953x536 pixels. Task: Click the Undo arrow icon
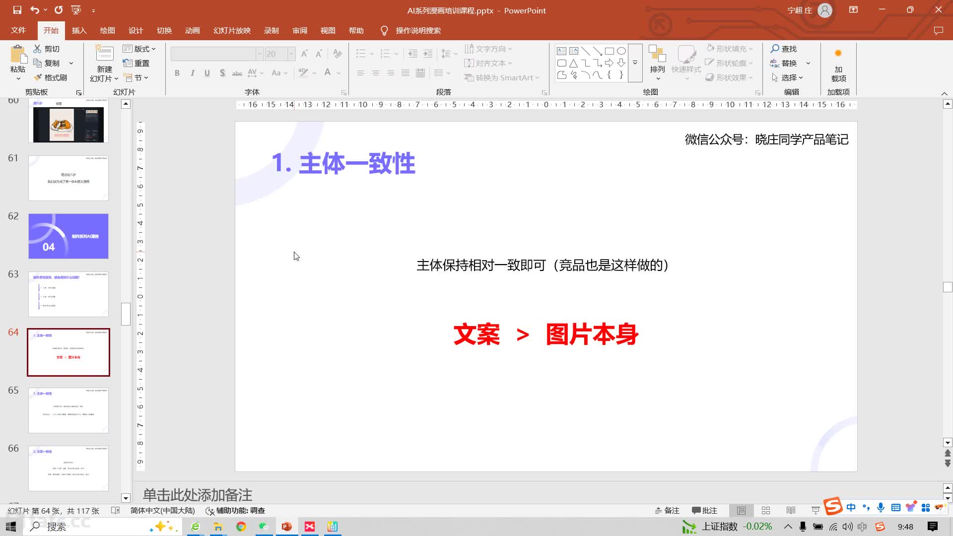pyautogui.click(x=34, y=10)
